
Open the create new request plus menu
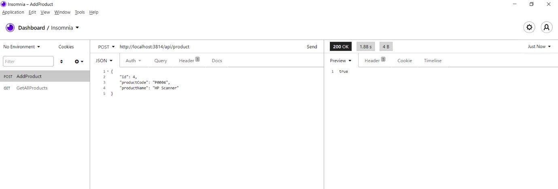pos(79,62)
